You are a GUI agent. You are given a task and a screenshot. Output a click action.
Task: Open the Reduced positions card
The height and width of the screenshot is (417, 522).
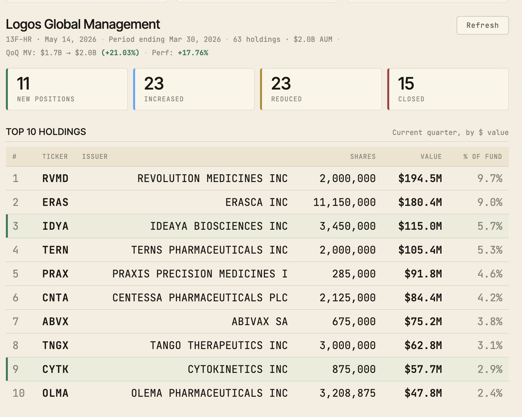tap(321, 89)
